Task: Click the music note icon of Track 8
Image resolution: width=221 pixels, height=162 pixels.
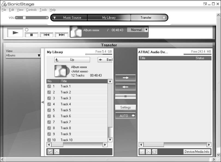Action: 49,128
